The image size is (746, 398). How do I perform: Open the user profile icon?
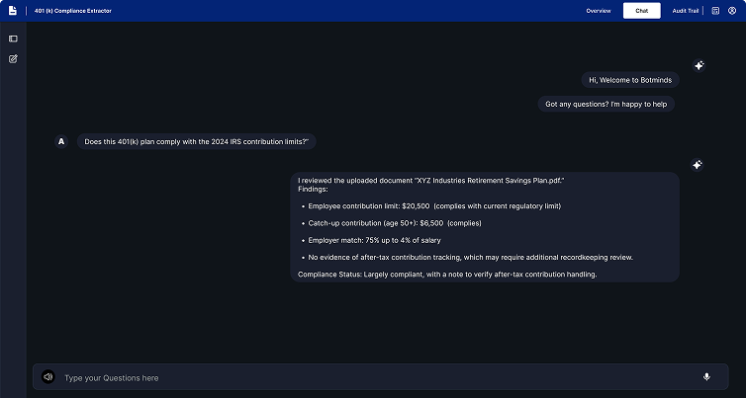click(731, 11)
